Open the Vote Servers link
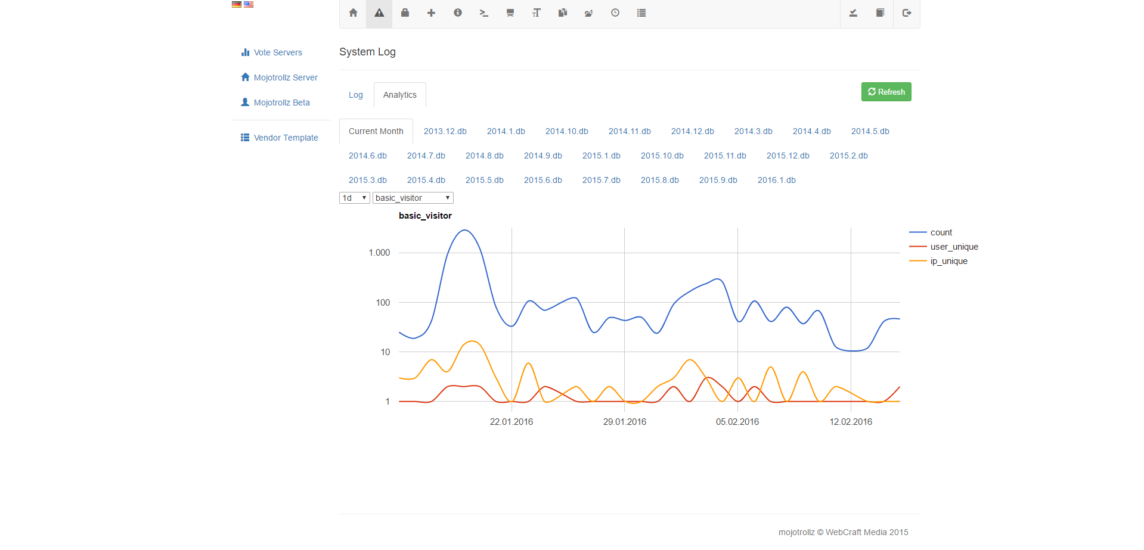The width and height of the screenshot is (1144, 550). [x=278, y=52]
